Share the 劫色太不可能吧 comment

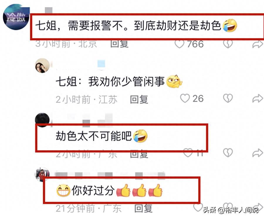258,153
